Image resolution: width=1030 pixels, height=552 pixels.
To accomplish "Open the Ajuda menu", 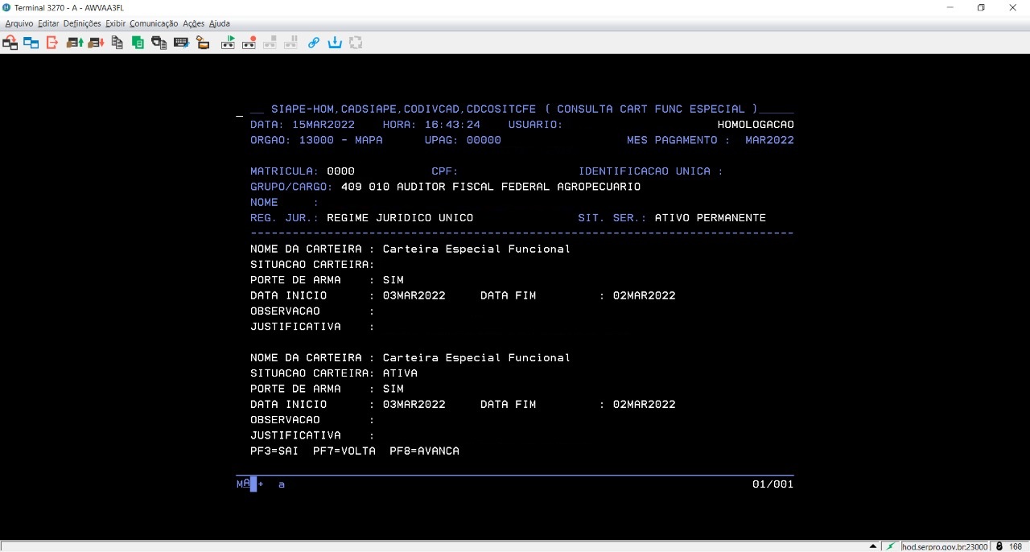I will (220, 23).
